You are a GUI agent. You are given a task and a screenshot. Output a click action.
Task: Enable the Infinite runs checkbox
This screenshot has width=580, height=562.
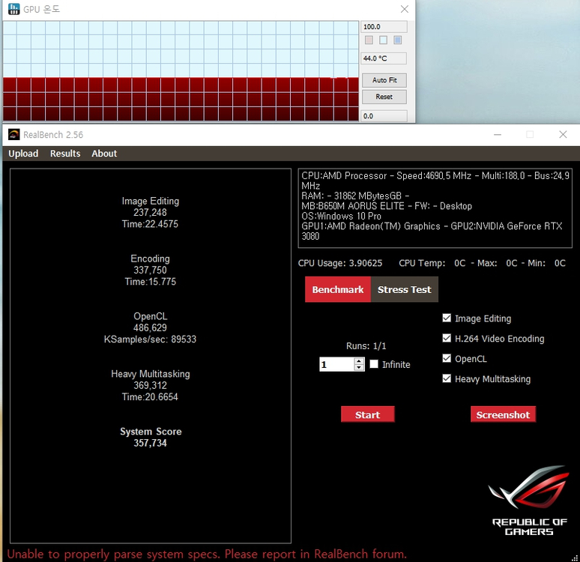374,364
